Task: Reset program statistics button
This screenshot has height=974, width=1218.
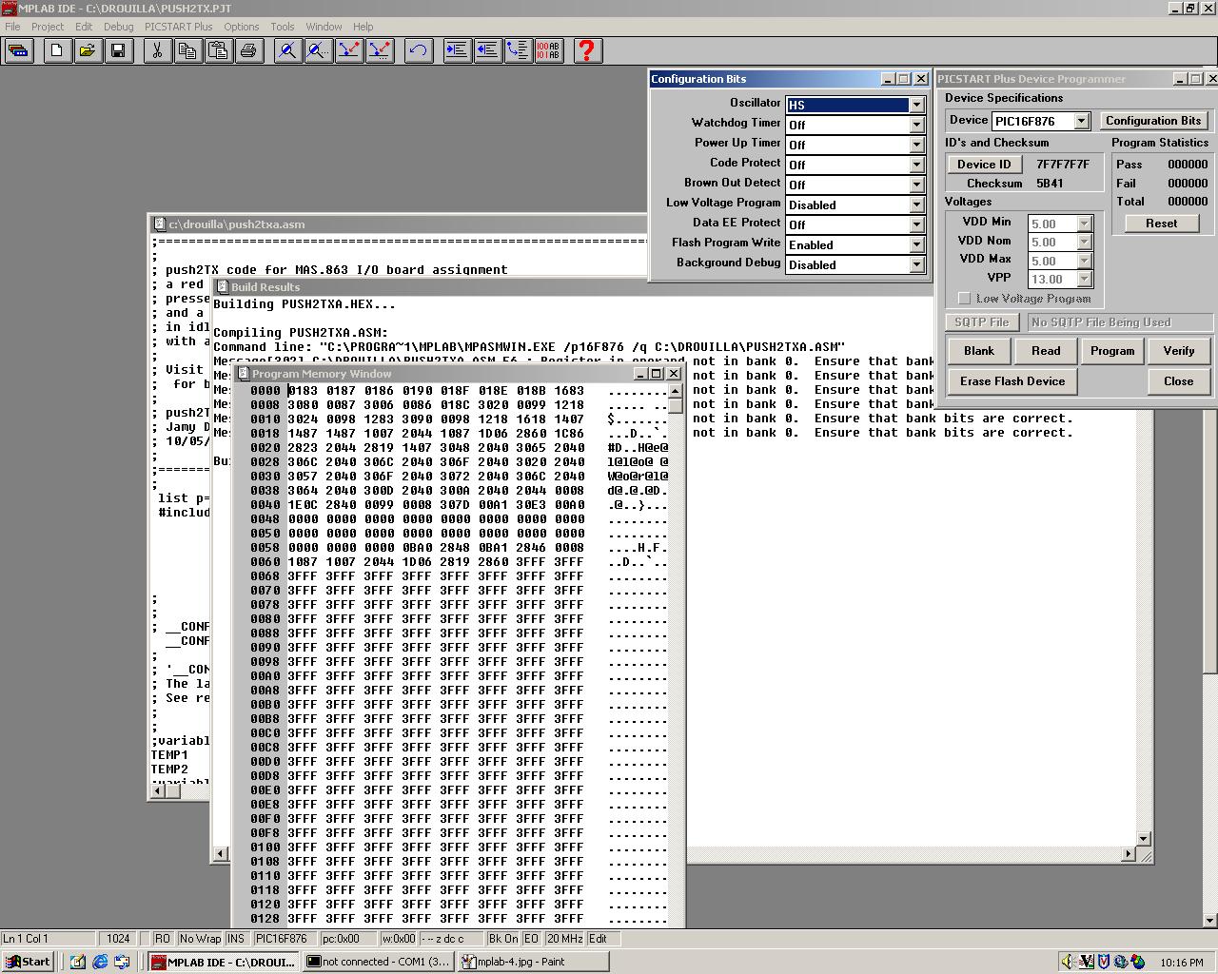Action: click(x=1161, y=224)
